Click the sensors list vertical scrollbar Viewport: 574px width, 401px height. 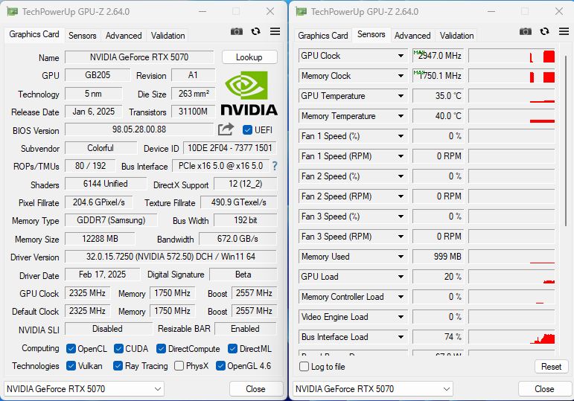566,141
